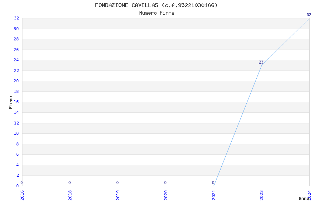Click the line endpoint at 2024 value 32

pyautogui.click(x=309, y=18)
